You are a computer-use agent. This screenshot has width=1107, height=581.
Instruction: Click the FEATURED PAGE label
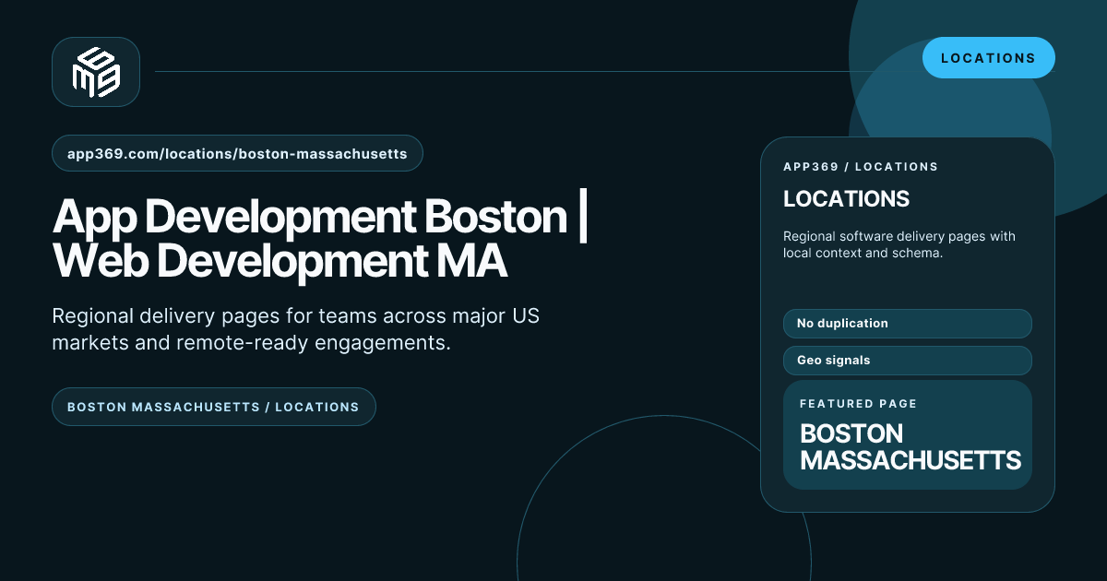tap(858, 404)
